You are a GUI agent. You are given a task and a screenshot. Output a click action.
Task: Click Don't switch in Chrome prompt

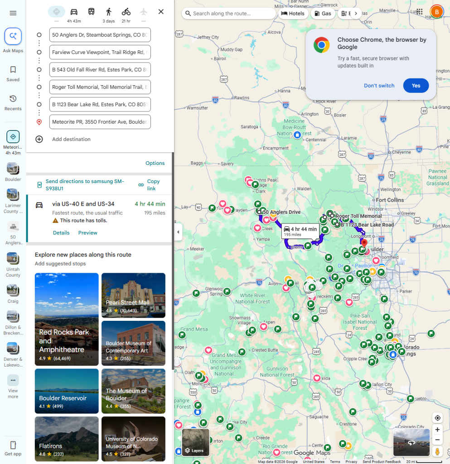pyautogui.click(x=379, y=86)
